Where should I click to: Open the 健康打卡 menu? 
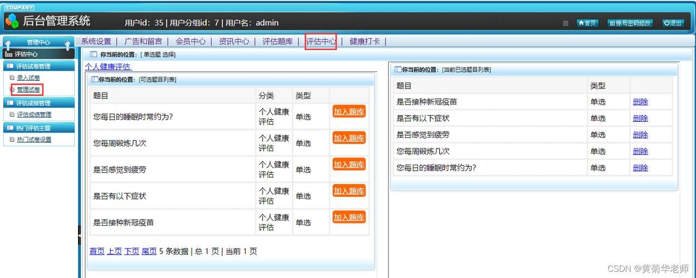pos(365,41)
